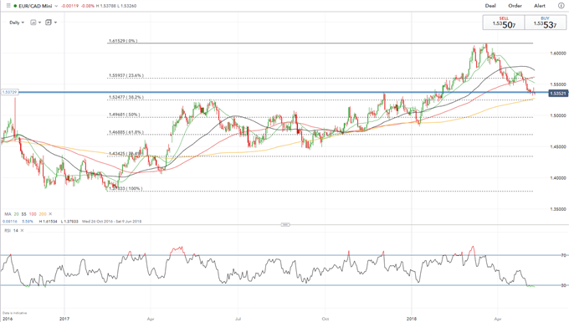
Task: Expand the chart type dropdown arrow
Action: point(39,23)
